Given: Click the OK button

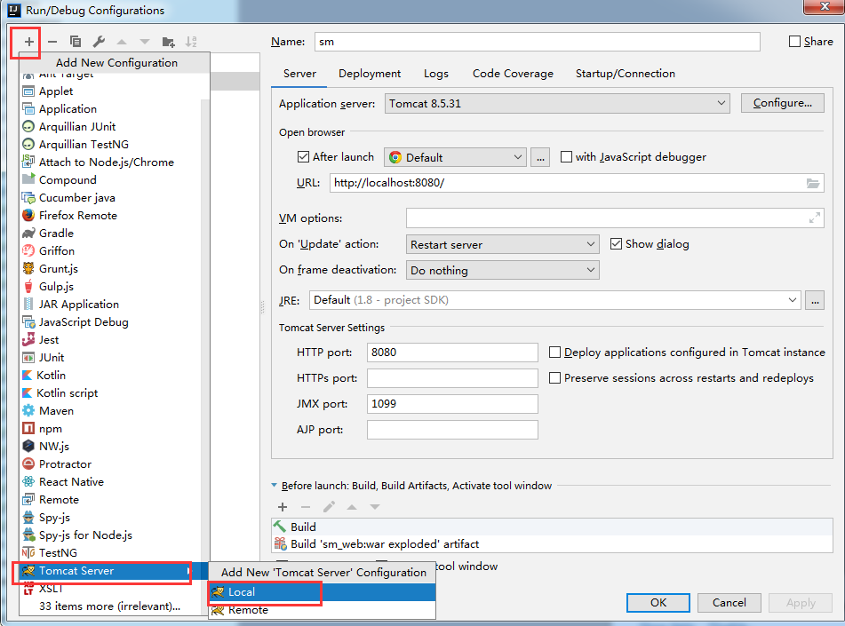Looking at the screenshot, I should pos(658,603).
